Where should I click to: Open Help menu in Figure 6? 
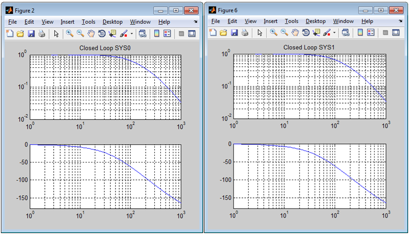pos(367,21)
